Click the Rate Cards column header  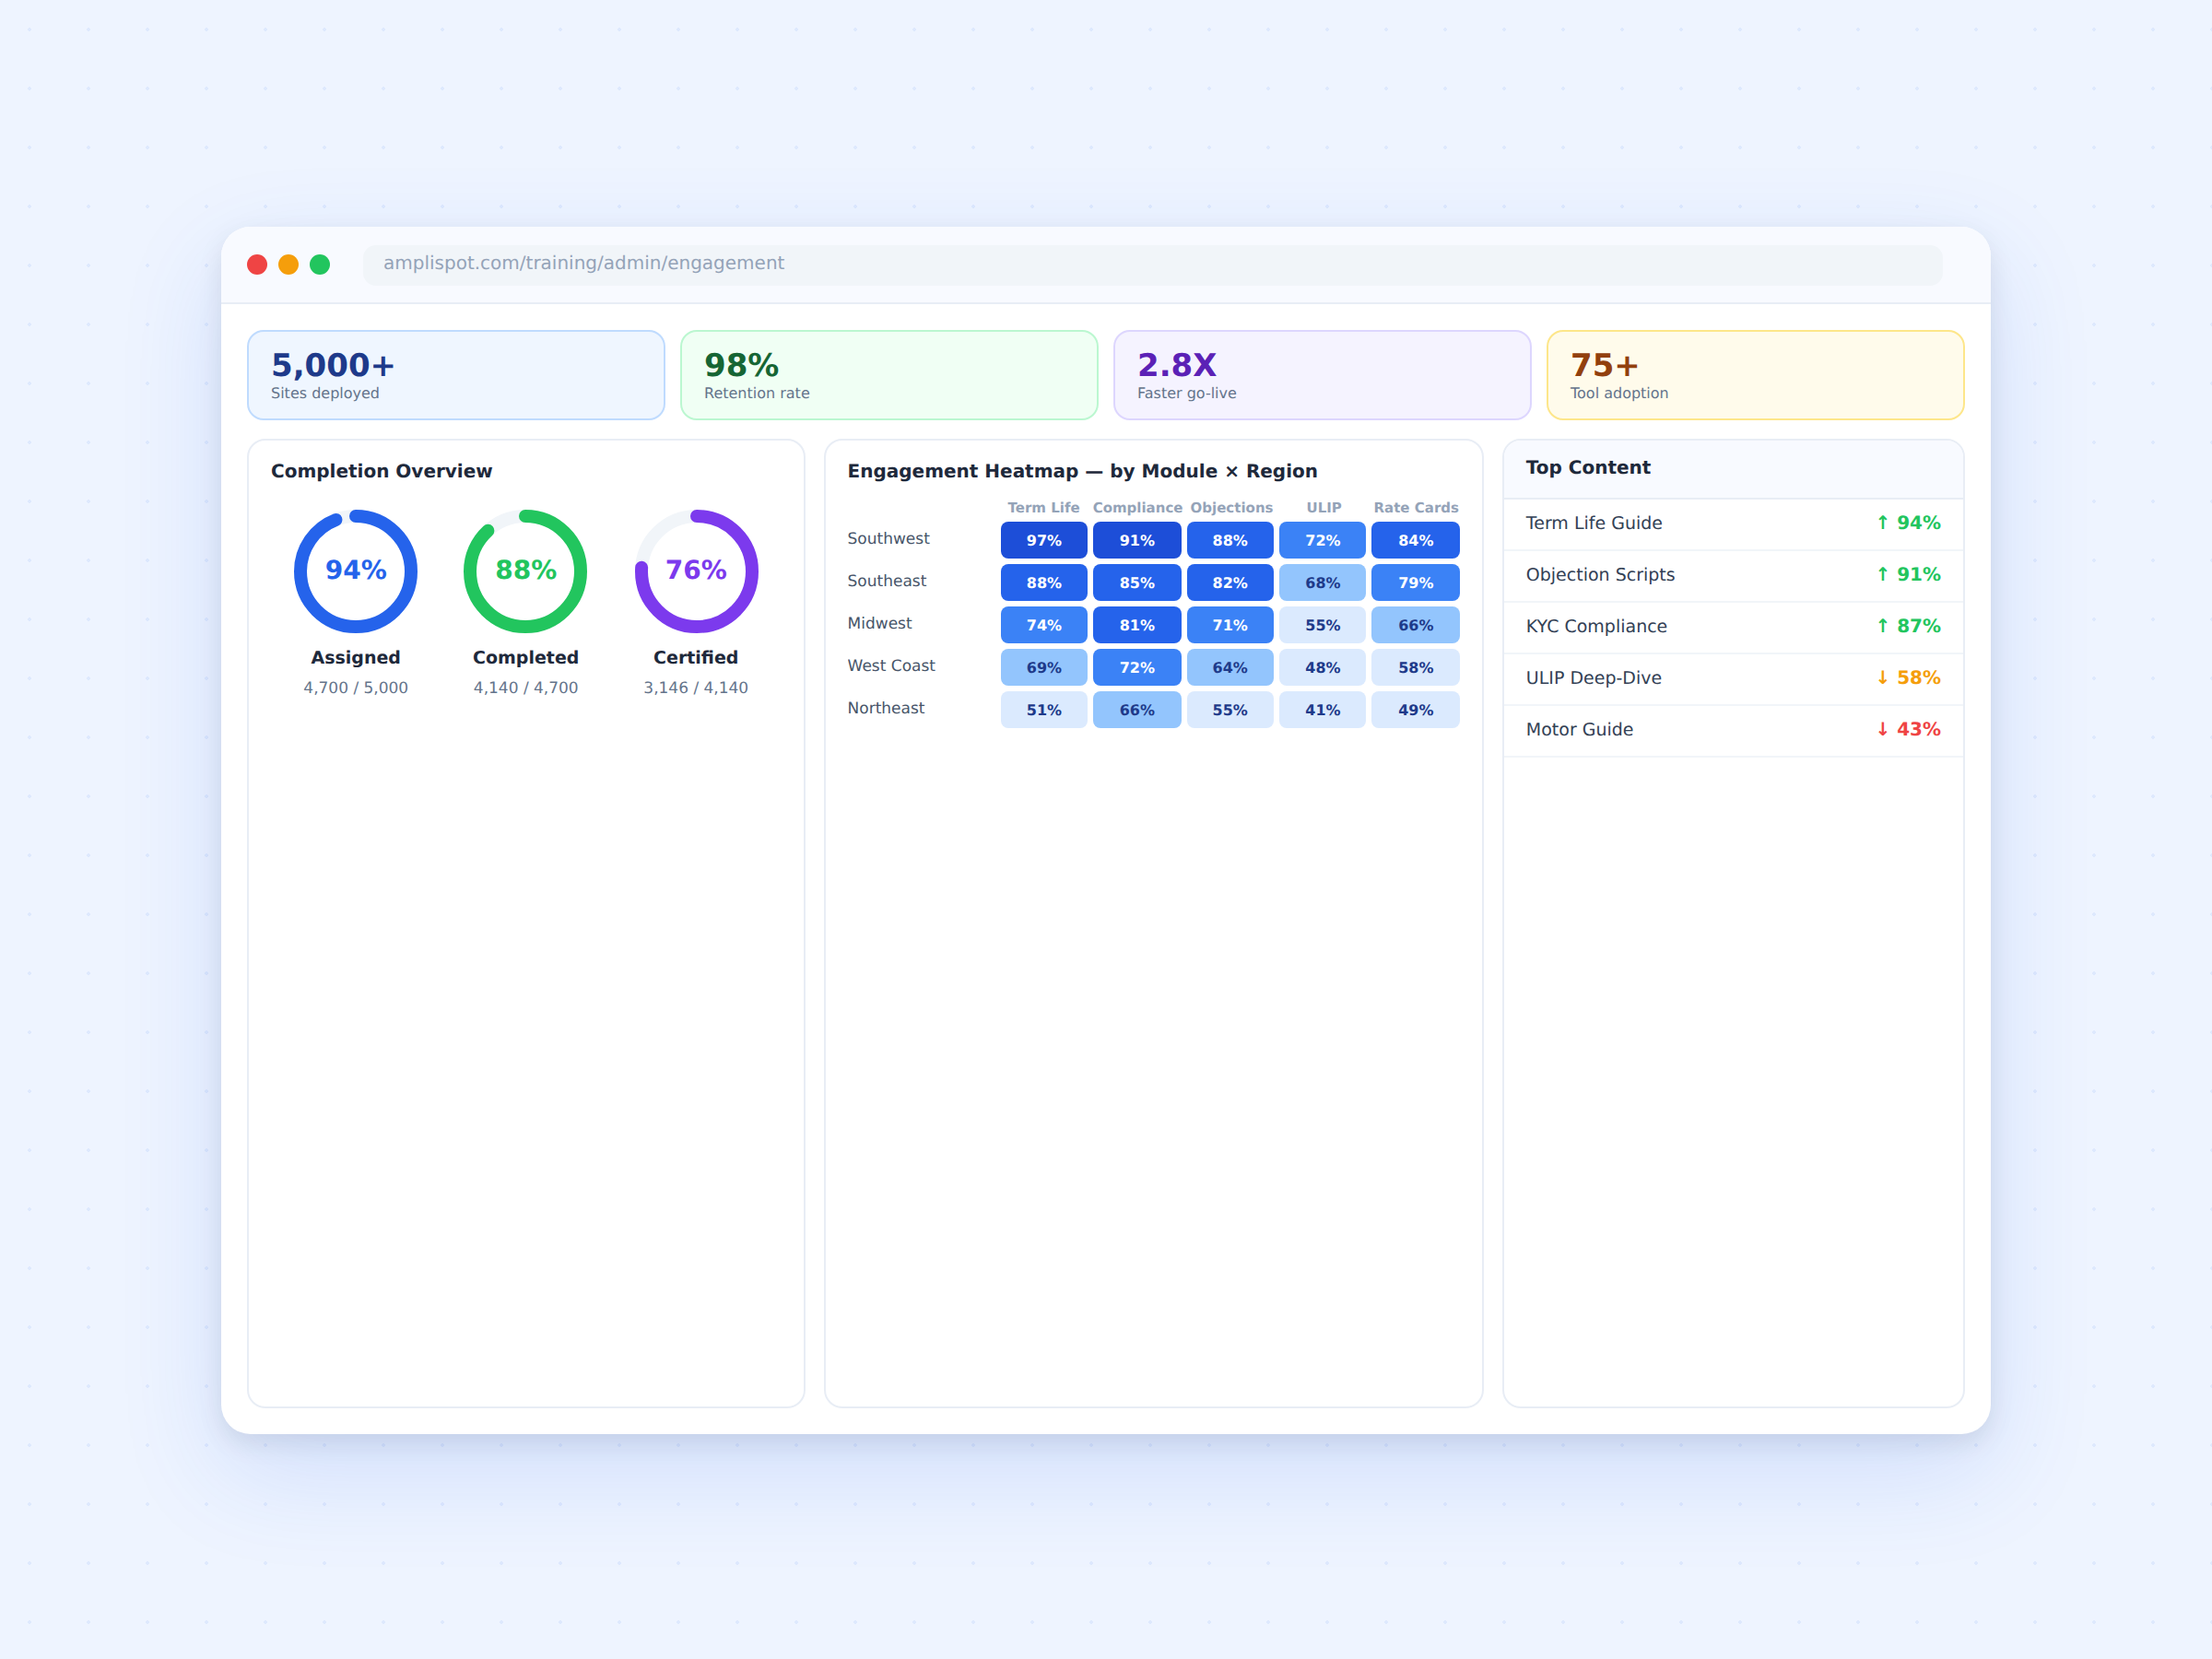(1416, 508)
